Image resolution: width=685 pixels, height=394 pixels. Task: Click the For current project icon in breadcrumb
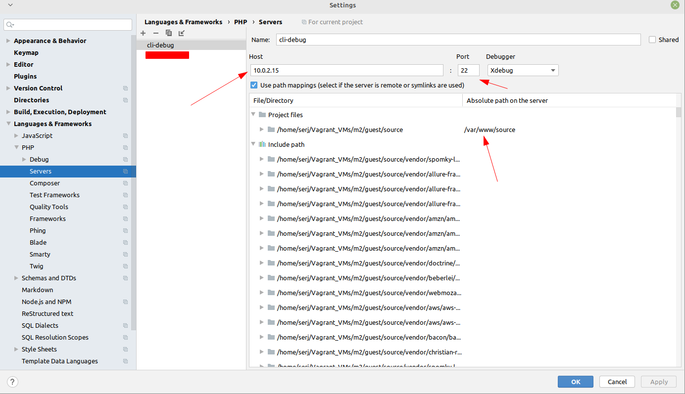(x=304, y=22)
